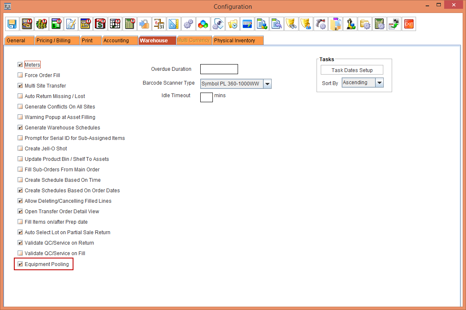This screenshot has width=466, height=310.
Task: Click the Task Dates Setup button
Action: click(x=352, y=70)
